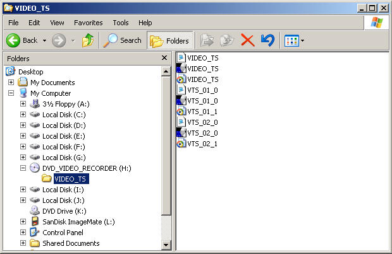This screenshot has height=254, width=392.
Task: Expand Local Disk (I:) node
Action: coord(23,190)
